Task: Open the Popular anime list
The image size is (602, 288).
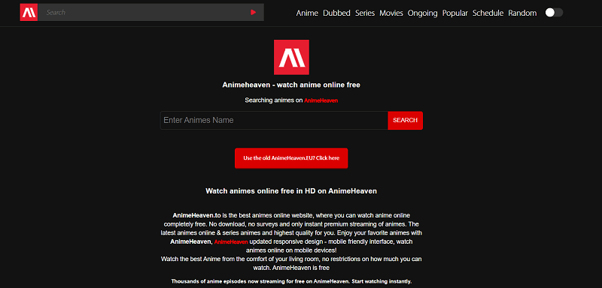Action: coord(455,13)
